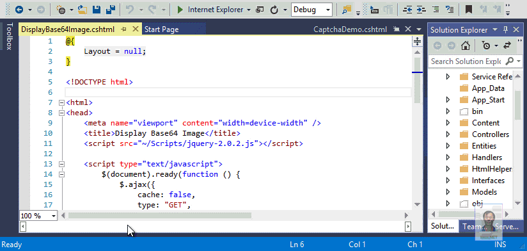This screenshot has height=251, width=527.
Task: Open the Debug configuration dropdown
Action: [x=328, y=10]
